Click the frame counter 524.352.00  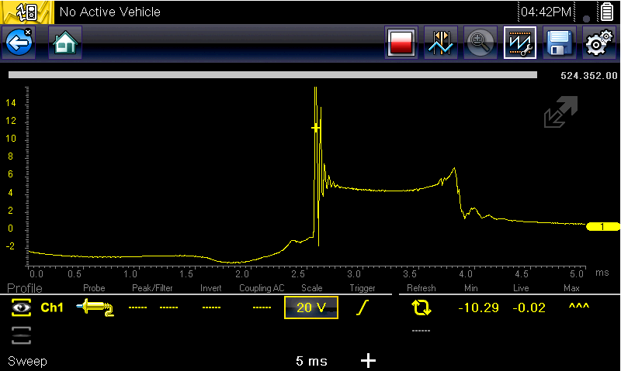[589, 75]
